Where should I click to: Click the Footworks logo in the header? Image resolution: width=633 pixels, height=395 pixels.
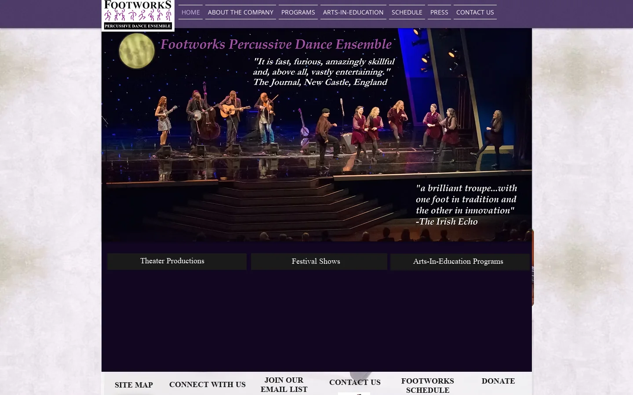138,15
